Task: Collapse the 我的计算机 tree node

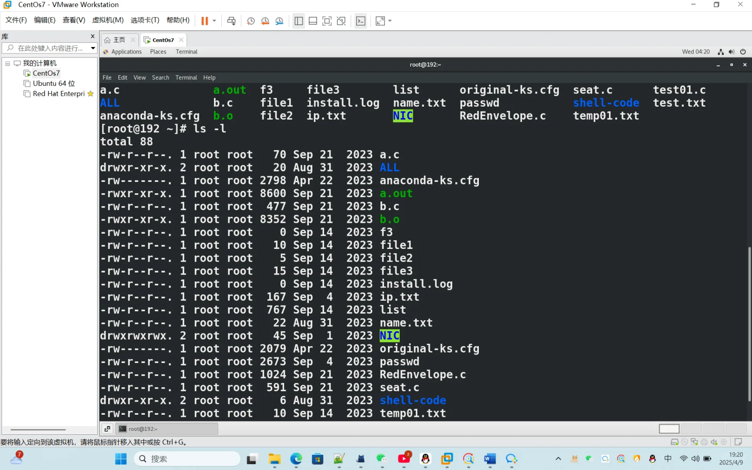Action: [7, 63]
